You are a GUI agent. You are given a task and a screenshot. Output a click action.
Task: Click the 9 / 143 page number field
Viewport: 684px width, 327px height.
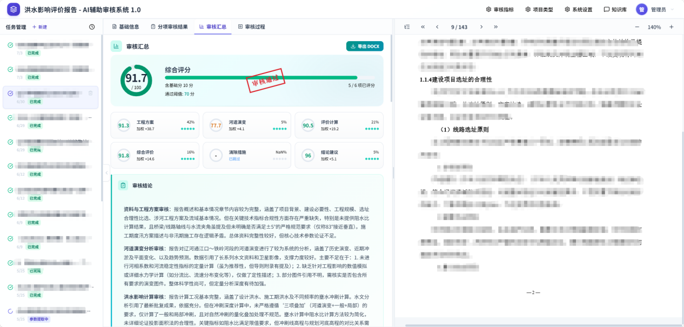click(459, 27)
